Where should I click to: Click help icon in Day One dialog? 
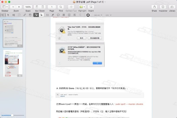pos(59,38)
